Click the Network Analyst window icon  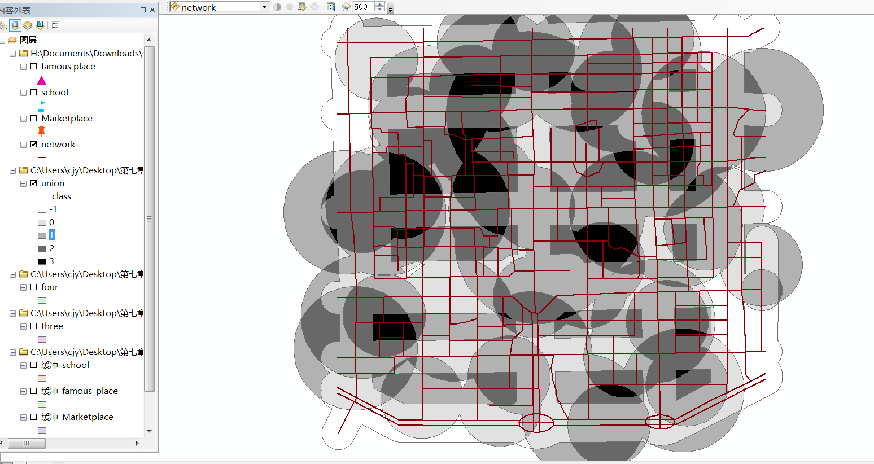coord(330,7)
